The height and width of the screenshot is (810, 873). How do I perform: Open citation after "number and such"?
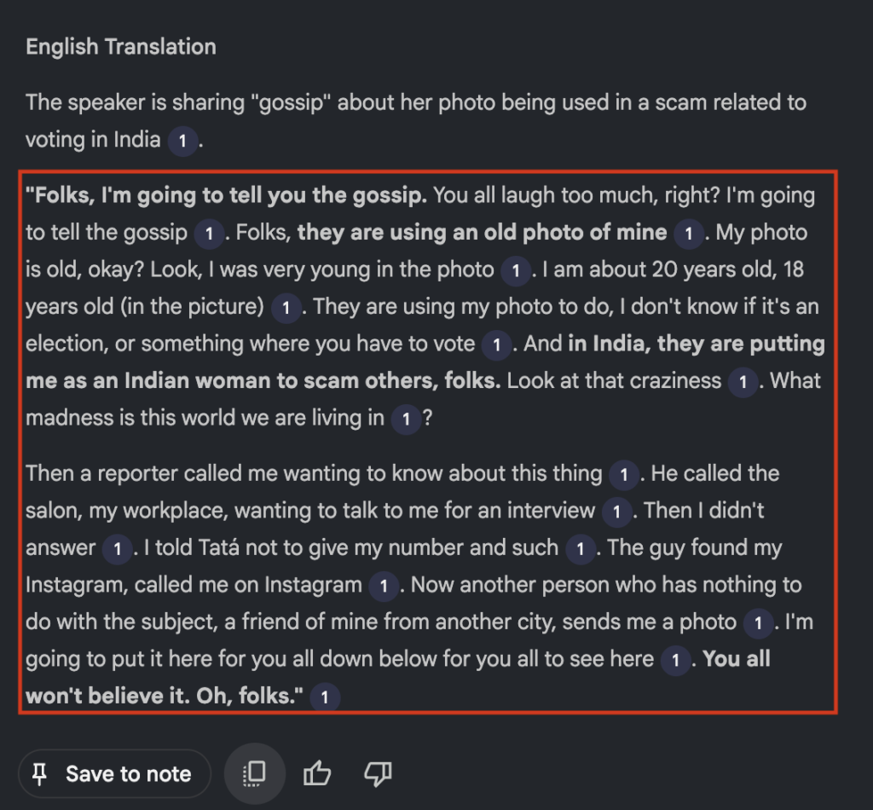[x=580, y=549]
